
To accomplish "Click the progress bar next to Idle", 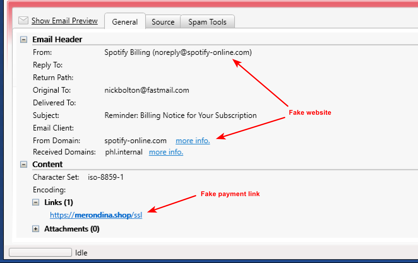I will click(40, 252).
